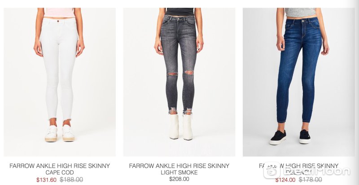
Task: Click the $208.00 price for Light Smoke
Action: point(179,179)
